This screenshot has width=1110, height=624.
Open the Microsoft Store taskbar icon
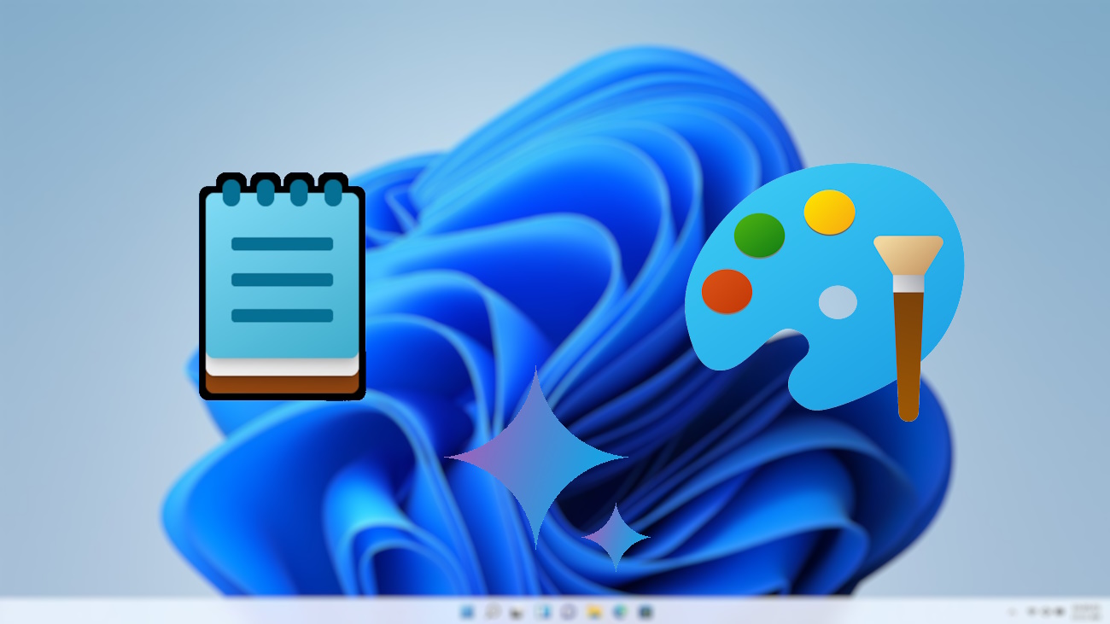point(646,611)
